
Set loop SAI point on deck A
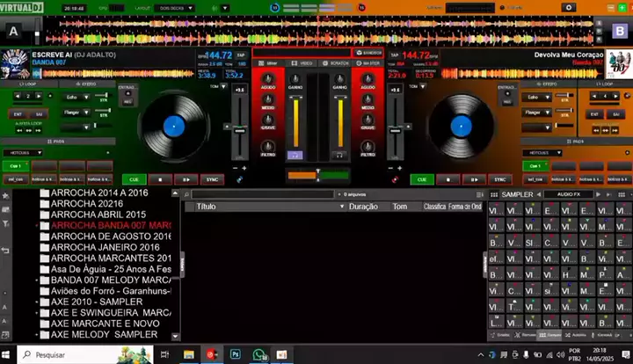[x=40, y=114]
